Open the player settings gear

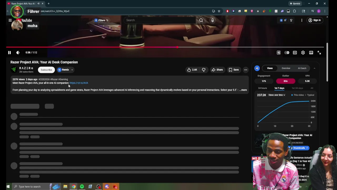tap(303, 53)
